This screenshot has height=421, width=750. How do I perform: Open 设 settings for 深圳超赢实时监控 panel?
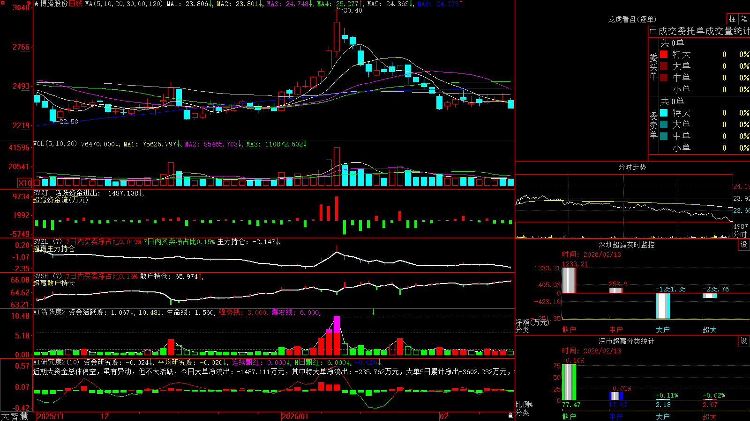pos(744,245)
